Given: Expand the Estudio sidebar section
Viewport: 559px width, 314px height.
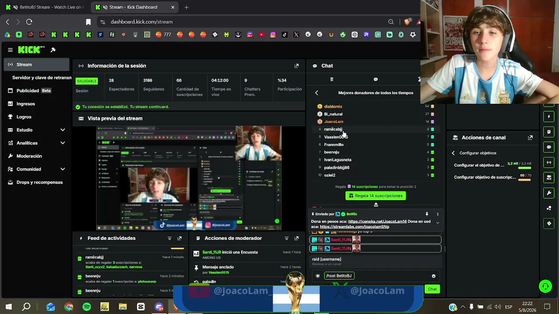Looking at the screenshot, I should (x=62, y=130).
